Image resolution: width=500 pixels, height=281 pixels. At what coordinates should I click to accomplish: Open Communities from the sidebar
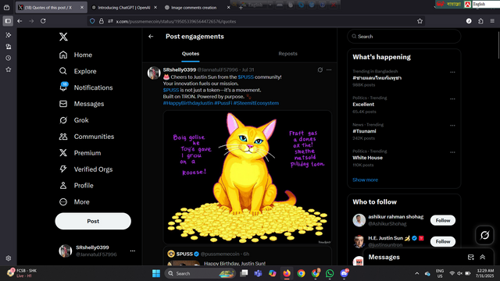tap(87, 137)
